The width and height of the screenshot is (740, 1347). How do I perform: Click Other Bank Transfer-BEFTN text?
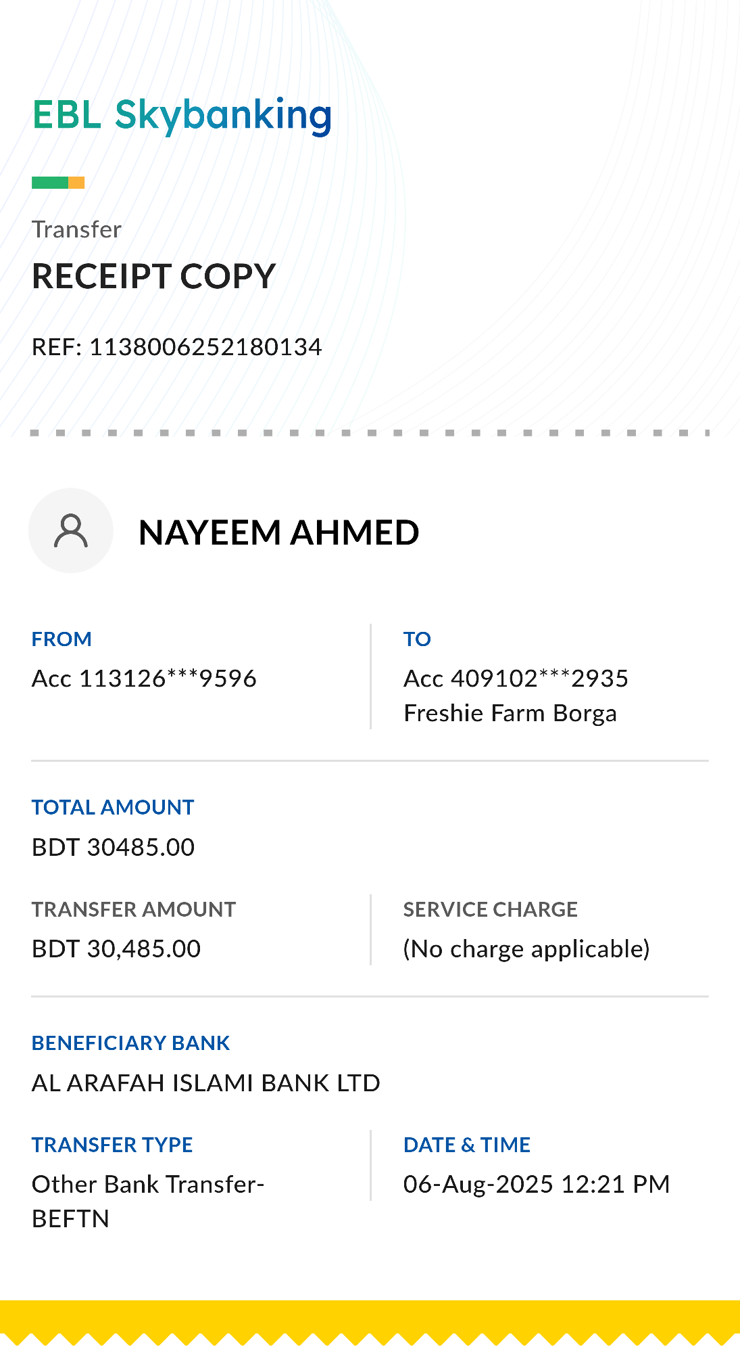pos(148,1202)
